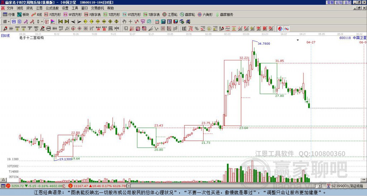Select the crosshair plus tool

click(x=130, y=21)
